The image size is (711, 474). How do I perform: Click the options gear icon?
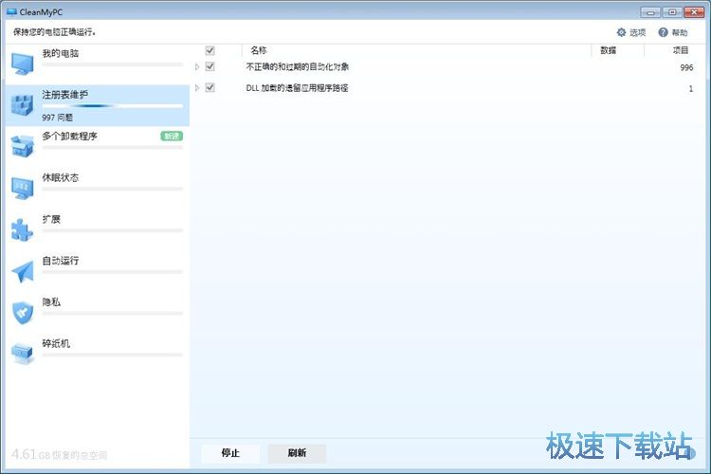click(621, 32)
